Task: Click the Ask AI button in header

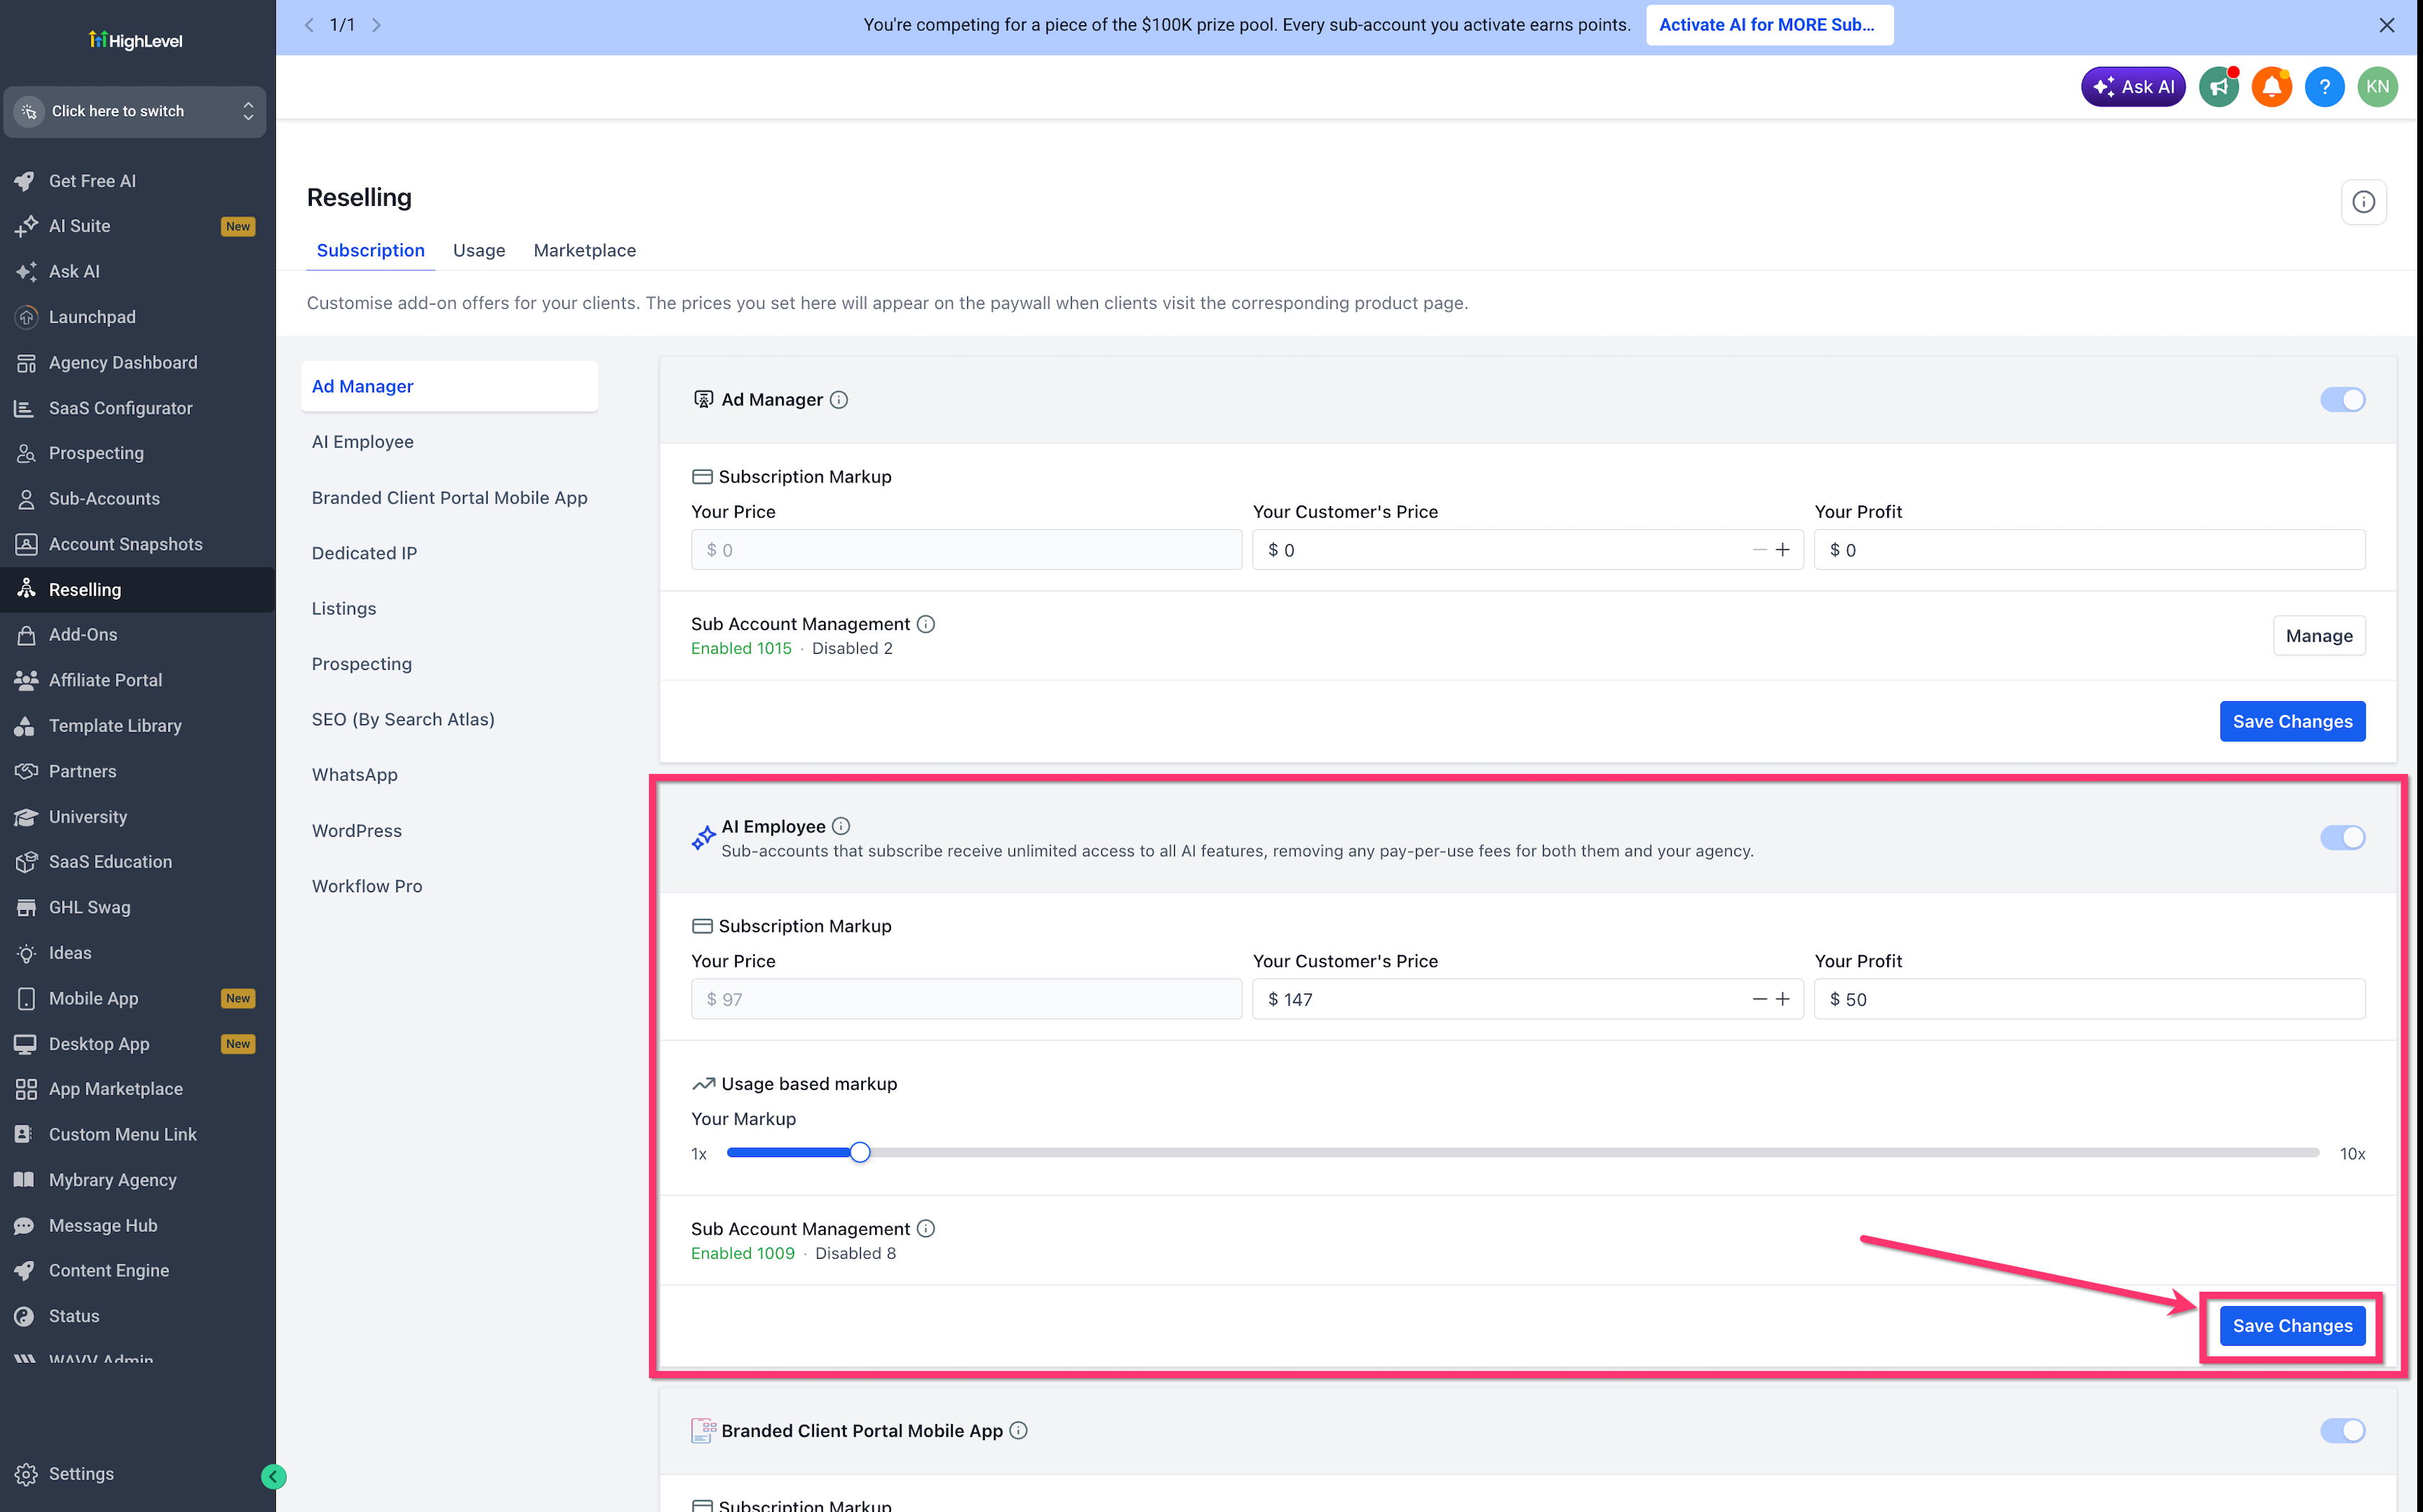Action: (x=2133, y=87)
